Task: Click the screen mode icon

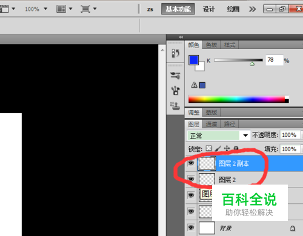Action: pos(85,9)
